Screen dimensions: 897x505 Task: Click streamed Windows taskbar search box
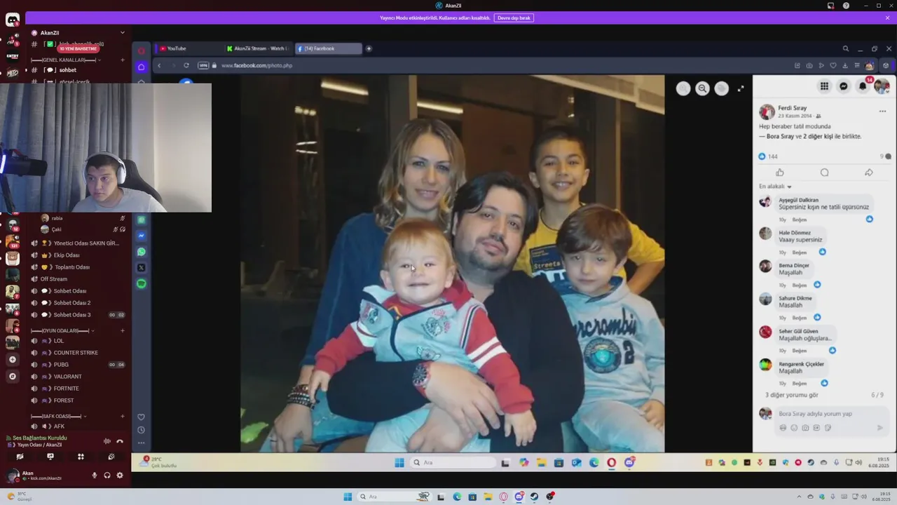pyautogui.click(x=453, y=462)
